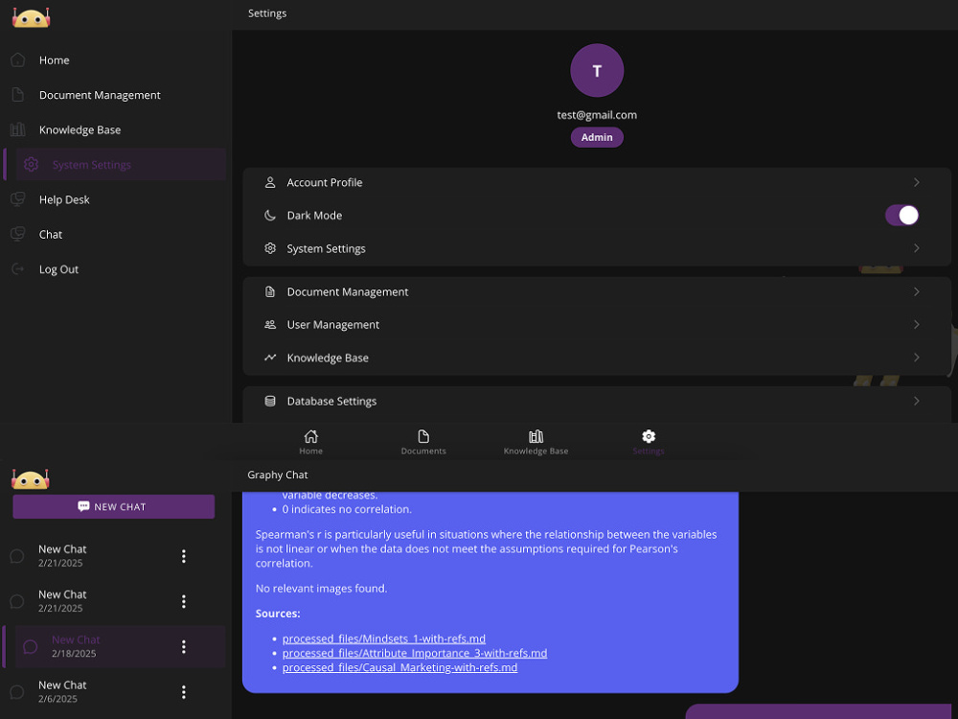Click the speech bubble icon of the 2/6/2025 chat
958x719 pixels.
click(x=17, y=692)
